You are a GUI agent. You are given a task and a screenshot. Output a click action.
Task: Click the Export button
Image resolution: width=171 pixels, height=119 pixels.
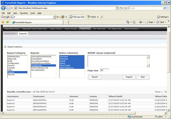129,77
